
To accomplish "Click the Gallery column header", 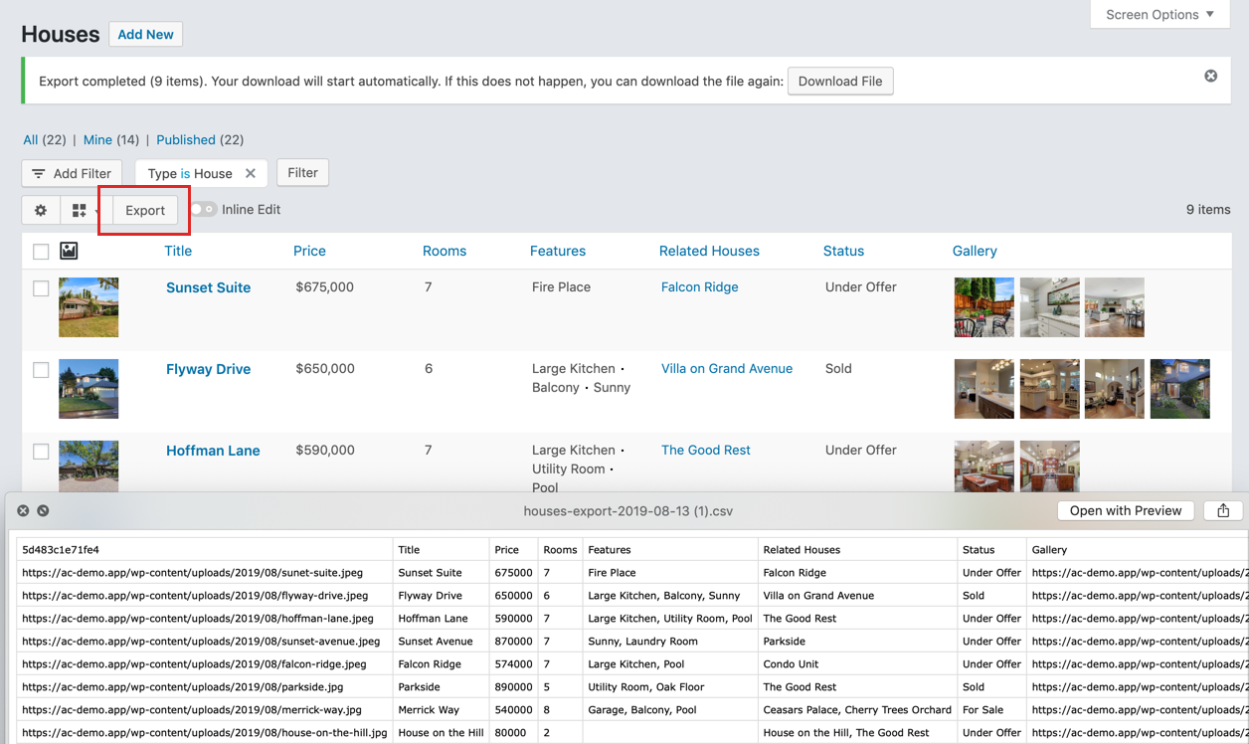I will (x=975, y=251).
